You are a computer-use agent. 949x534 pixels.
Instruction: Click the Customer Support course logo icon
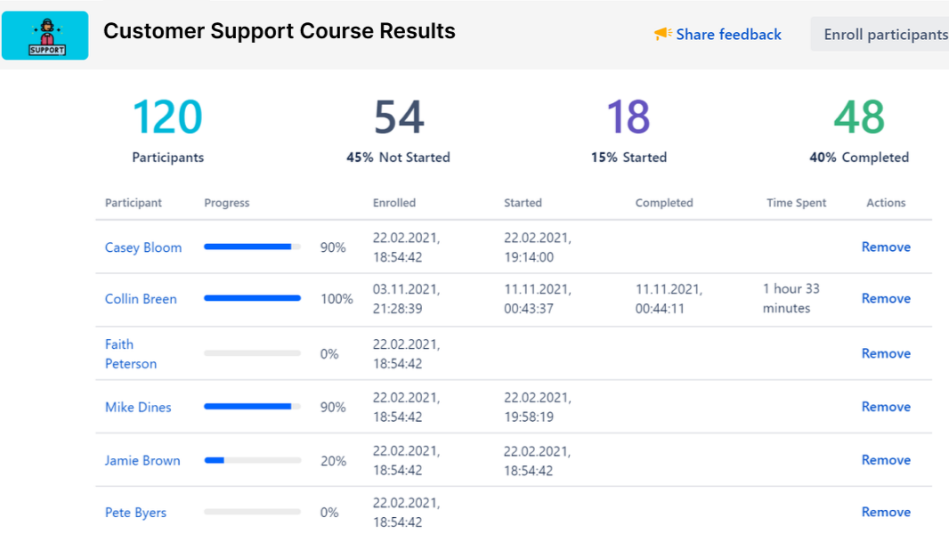tap(45, 35)
